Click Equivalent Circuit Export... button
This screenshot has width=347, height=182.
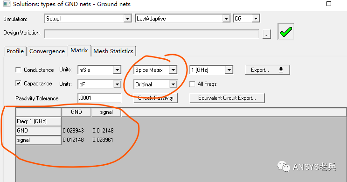[227, 98]
